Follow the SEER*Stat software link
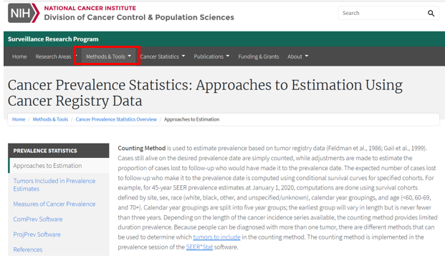Image resolution: width=445 pixels, height=258 pixels. [x=199, y=247]
